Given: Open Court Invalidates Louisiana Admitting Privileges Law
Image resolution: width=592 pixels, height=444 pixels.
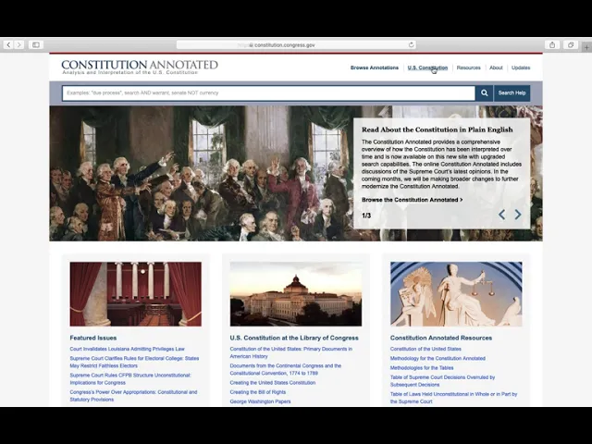Looking at the screenshot, I should point(128,349).
